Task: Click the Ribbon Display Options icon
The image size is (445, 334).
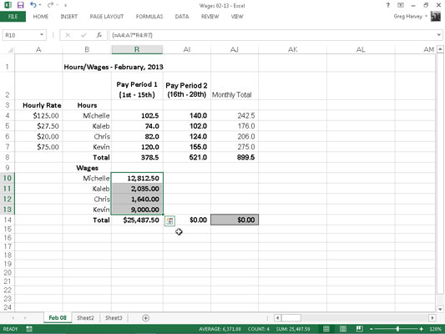Action: [x=401, y=5]
